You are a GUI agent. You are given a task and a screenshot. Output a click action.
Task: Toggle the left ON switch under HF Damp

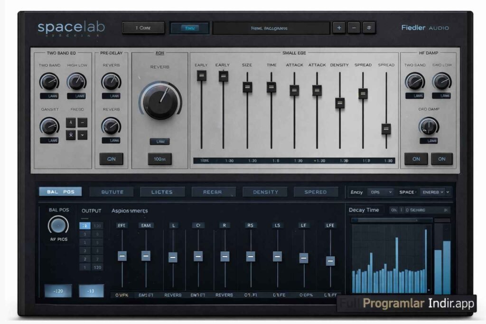[x=416, y=159]
